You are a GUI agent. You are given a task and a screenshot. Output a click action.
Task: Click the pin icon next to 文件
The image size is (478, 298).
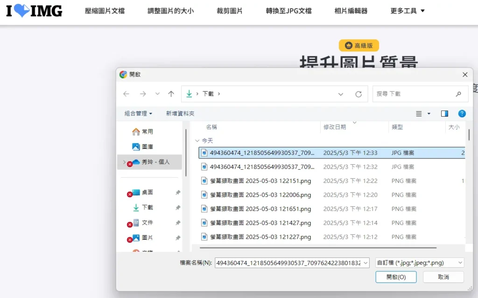[178, 223]
